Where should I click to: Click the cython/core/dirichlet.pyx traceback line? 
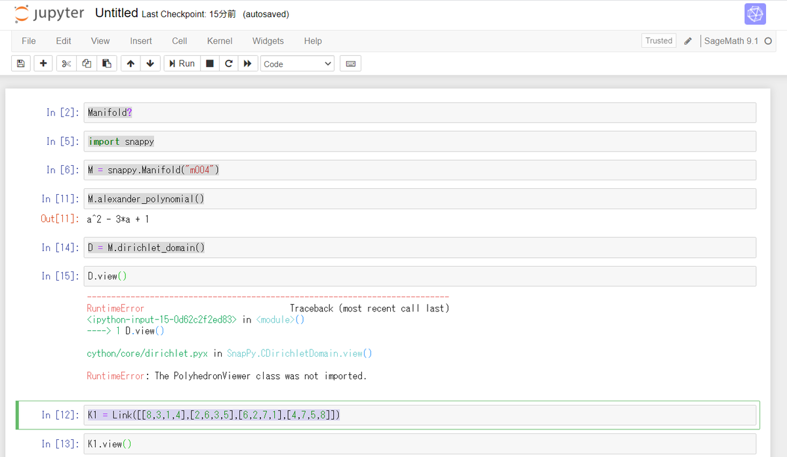pos(230,353)
